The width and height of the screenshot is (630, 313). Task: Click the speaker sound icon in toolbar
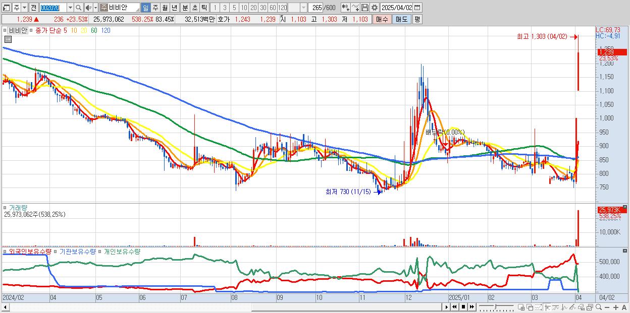(88, 8)
